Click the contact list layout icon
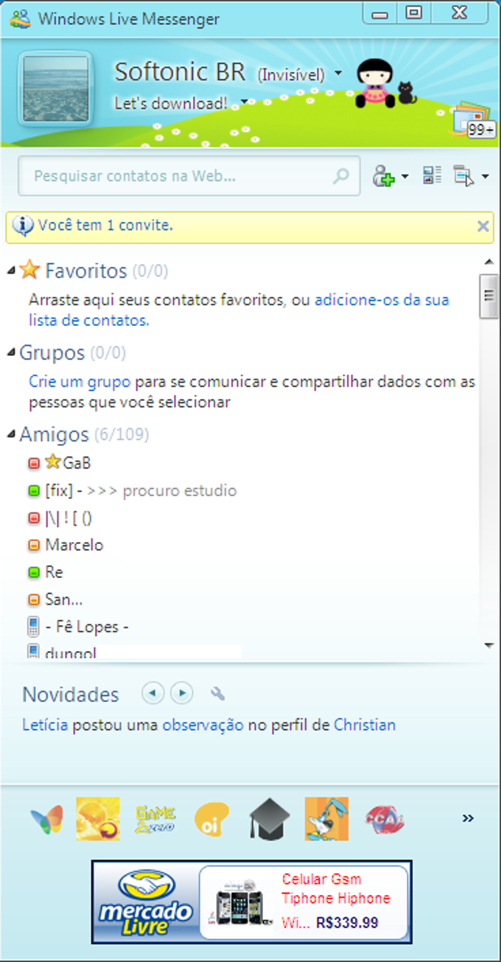Viewport: 501px width, 962px height. 432,175
